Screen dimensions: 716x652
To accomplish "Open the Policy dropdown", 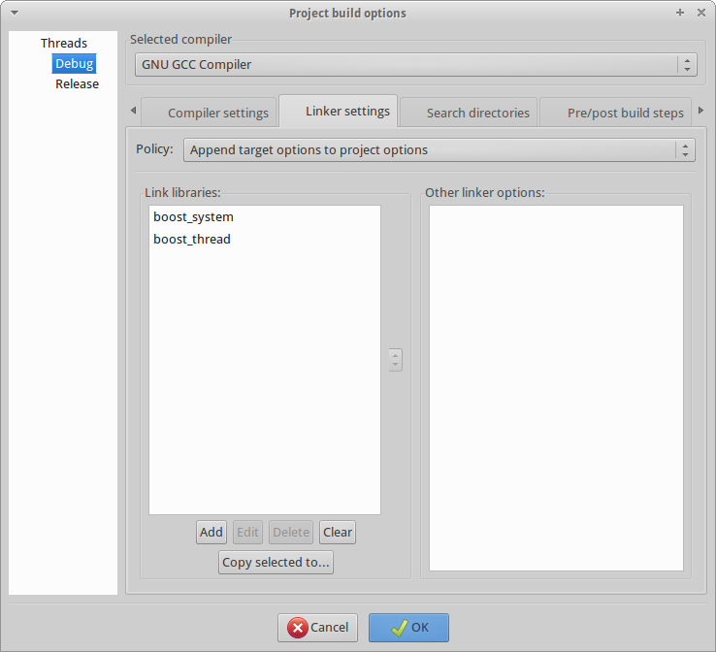I will coord(439,149).
